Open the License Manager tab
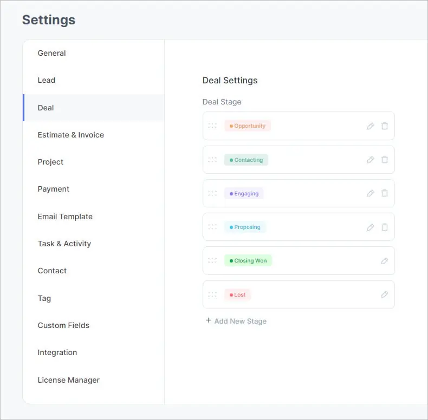 tap(93, 380)
